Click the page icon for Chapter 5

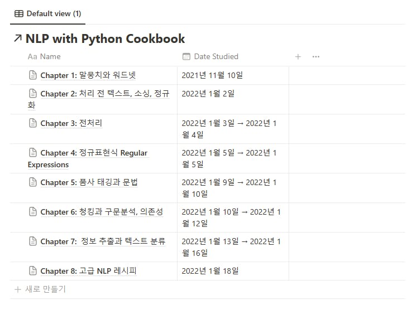[33, 182]
